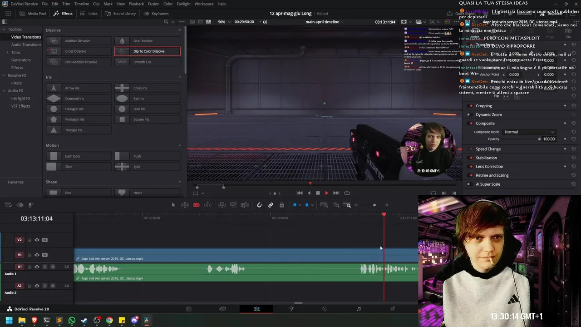581x327 pixels.
Task: Select the Blur Dissolve transition
Action: [x=147, y=41]
